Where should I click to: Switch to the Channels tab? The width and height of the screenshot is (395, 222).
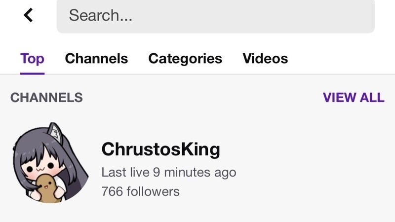(96, 59)
